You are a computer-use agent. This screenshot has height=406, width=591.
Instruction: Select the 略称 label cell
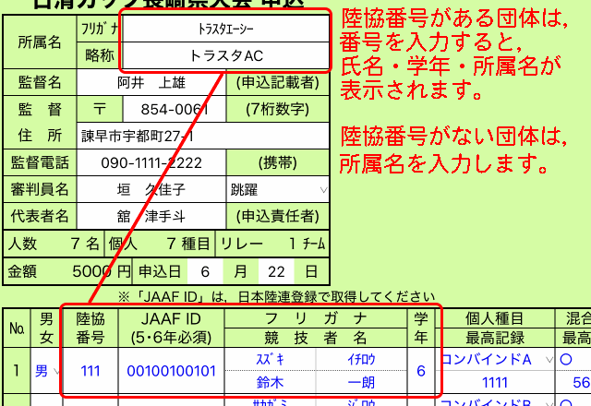tap(100, 55)
